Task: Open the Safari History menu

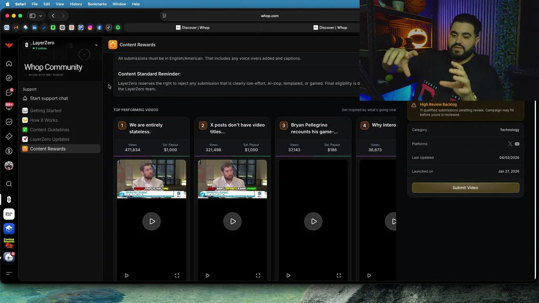Action: pos(76,4)
